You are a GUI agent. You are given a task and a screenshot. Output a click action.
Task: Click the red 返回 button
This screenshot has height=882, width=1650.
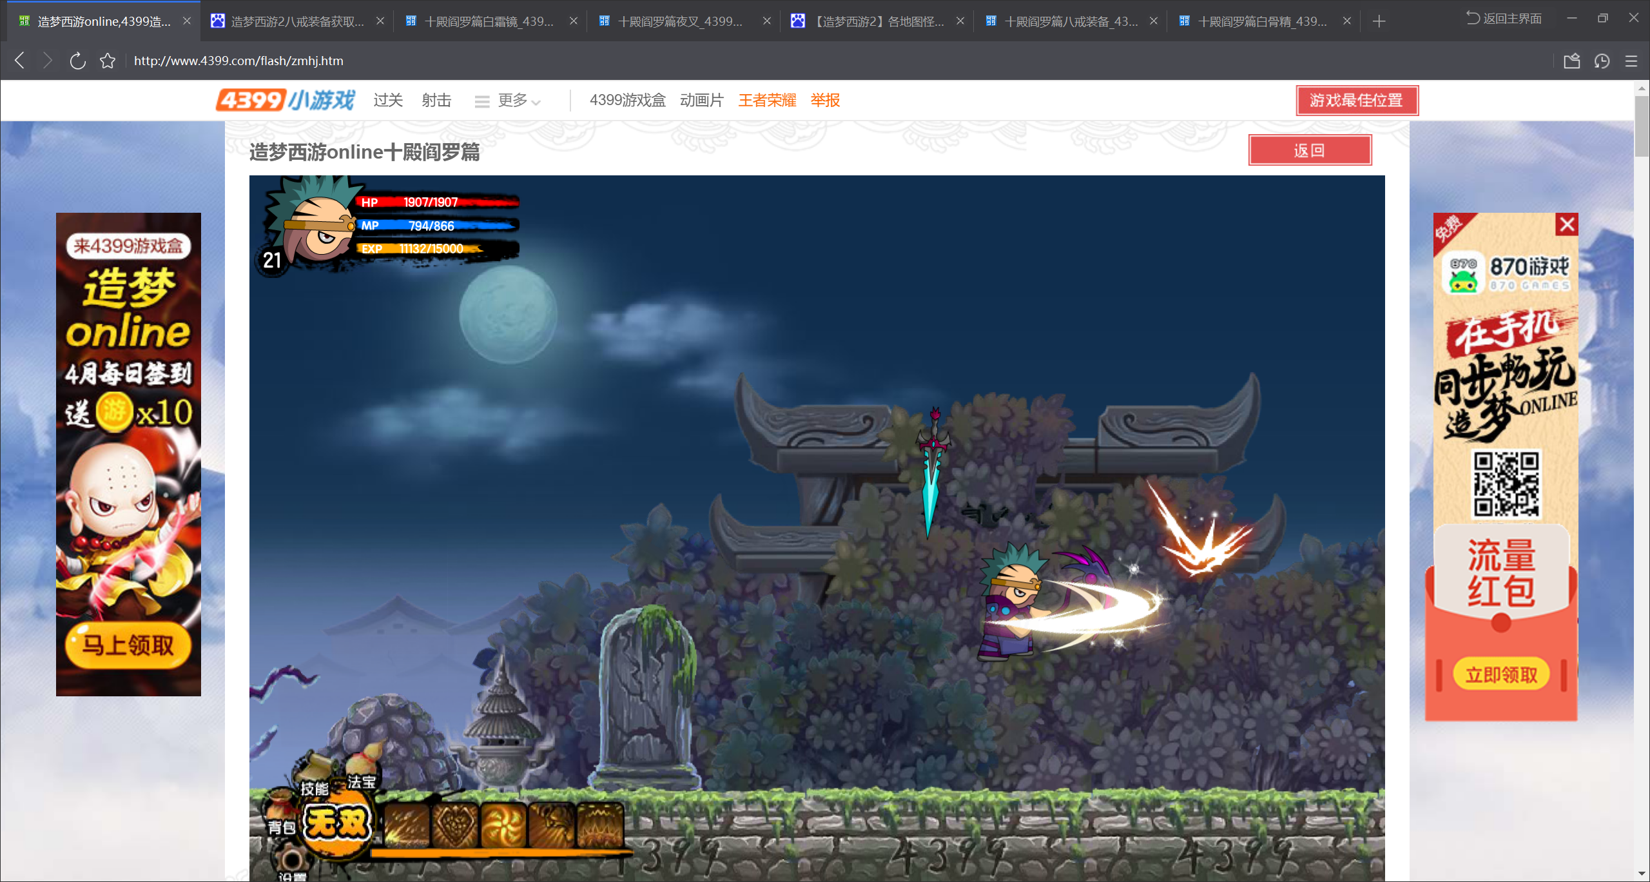[1309, 150]
